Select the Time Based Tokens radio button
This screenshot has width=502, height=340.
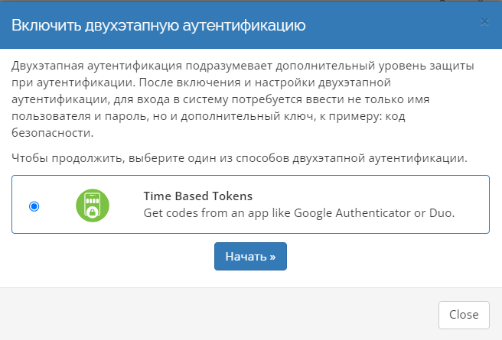[34, 206]
